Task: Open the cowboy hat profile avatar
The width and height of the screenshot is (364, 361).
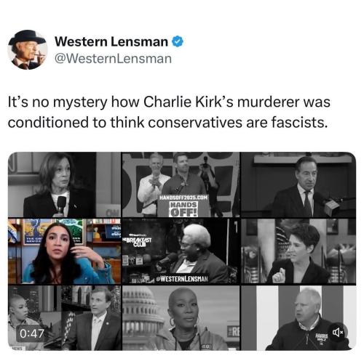Action: pos(28,49)
